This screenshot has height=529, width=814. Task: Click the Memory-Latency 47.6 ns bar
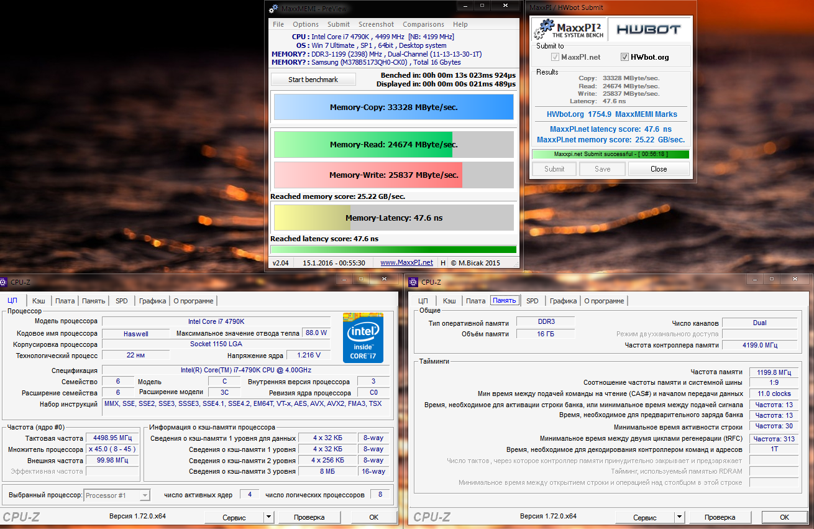[x=394, y=218]
